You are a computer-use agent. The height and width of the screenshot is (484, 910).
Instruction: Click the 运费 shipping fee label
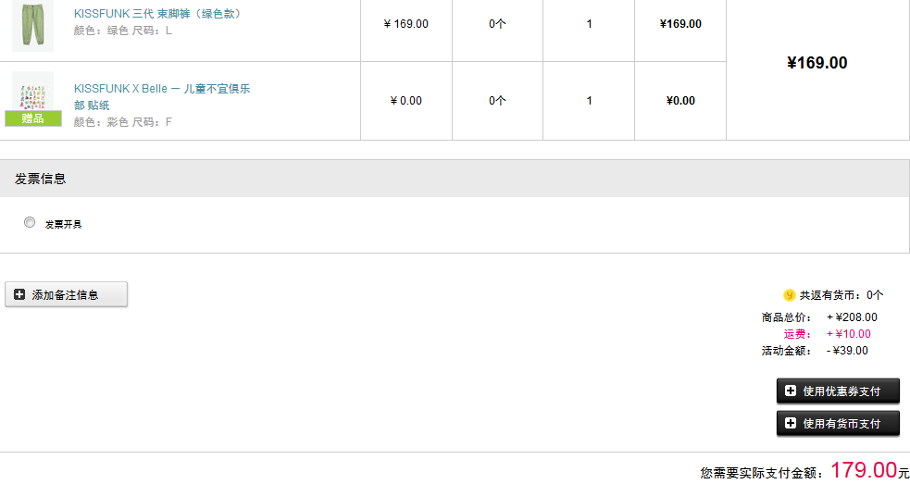[797, 334]
